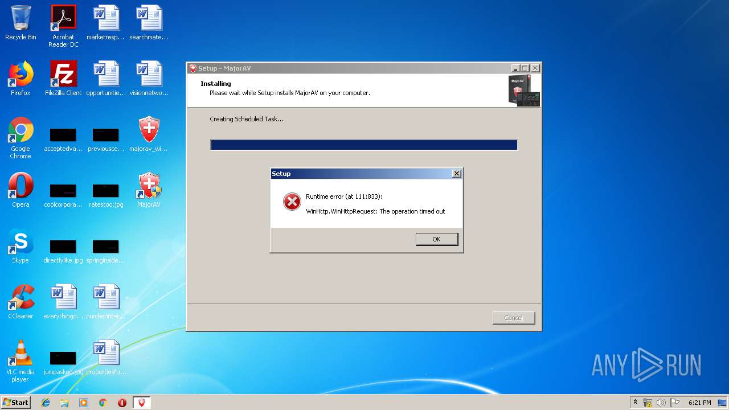Click the "Runtime error (at 111:833):" text

pos(343,196)
